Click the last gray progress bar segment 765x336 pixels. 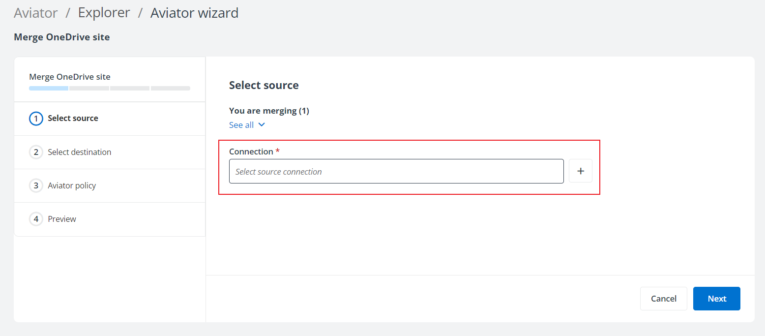(x=170, y=89)
